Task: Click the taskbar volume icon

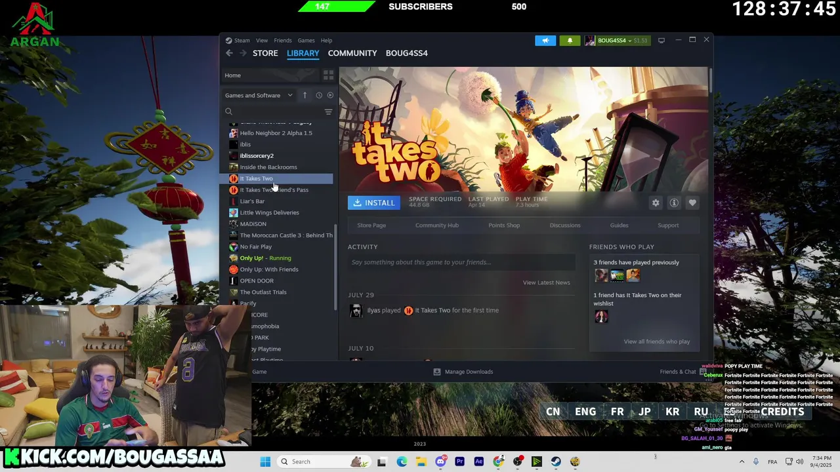Action: (799, 462)
